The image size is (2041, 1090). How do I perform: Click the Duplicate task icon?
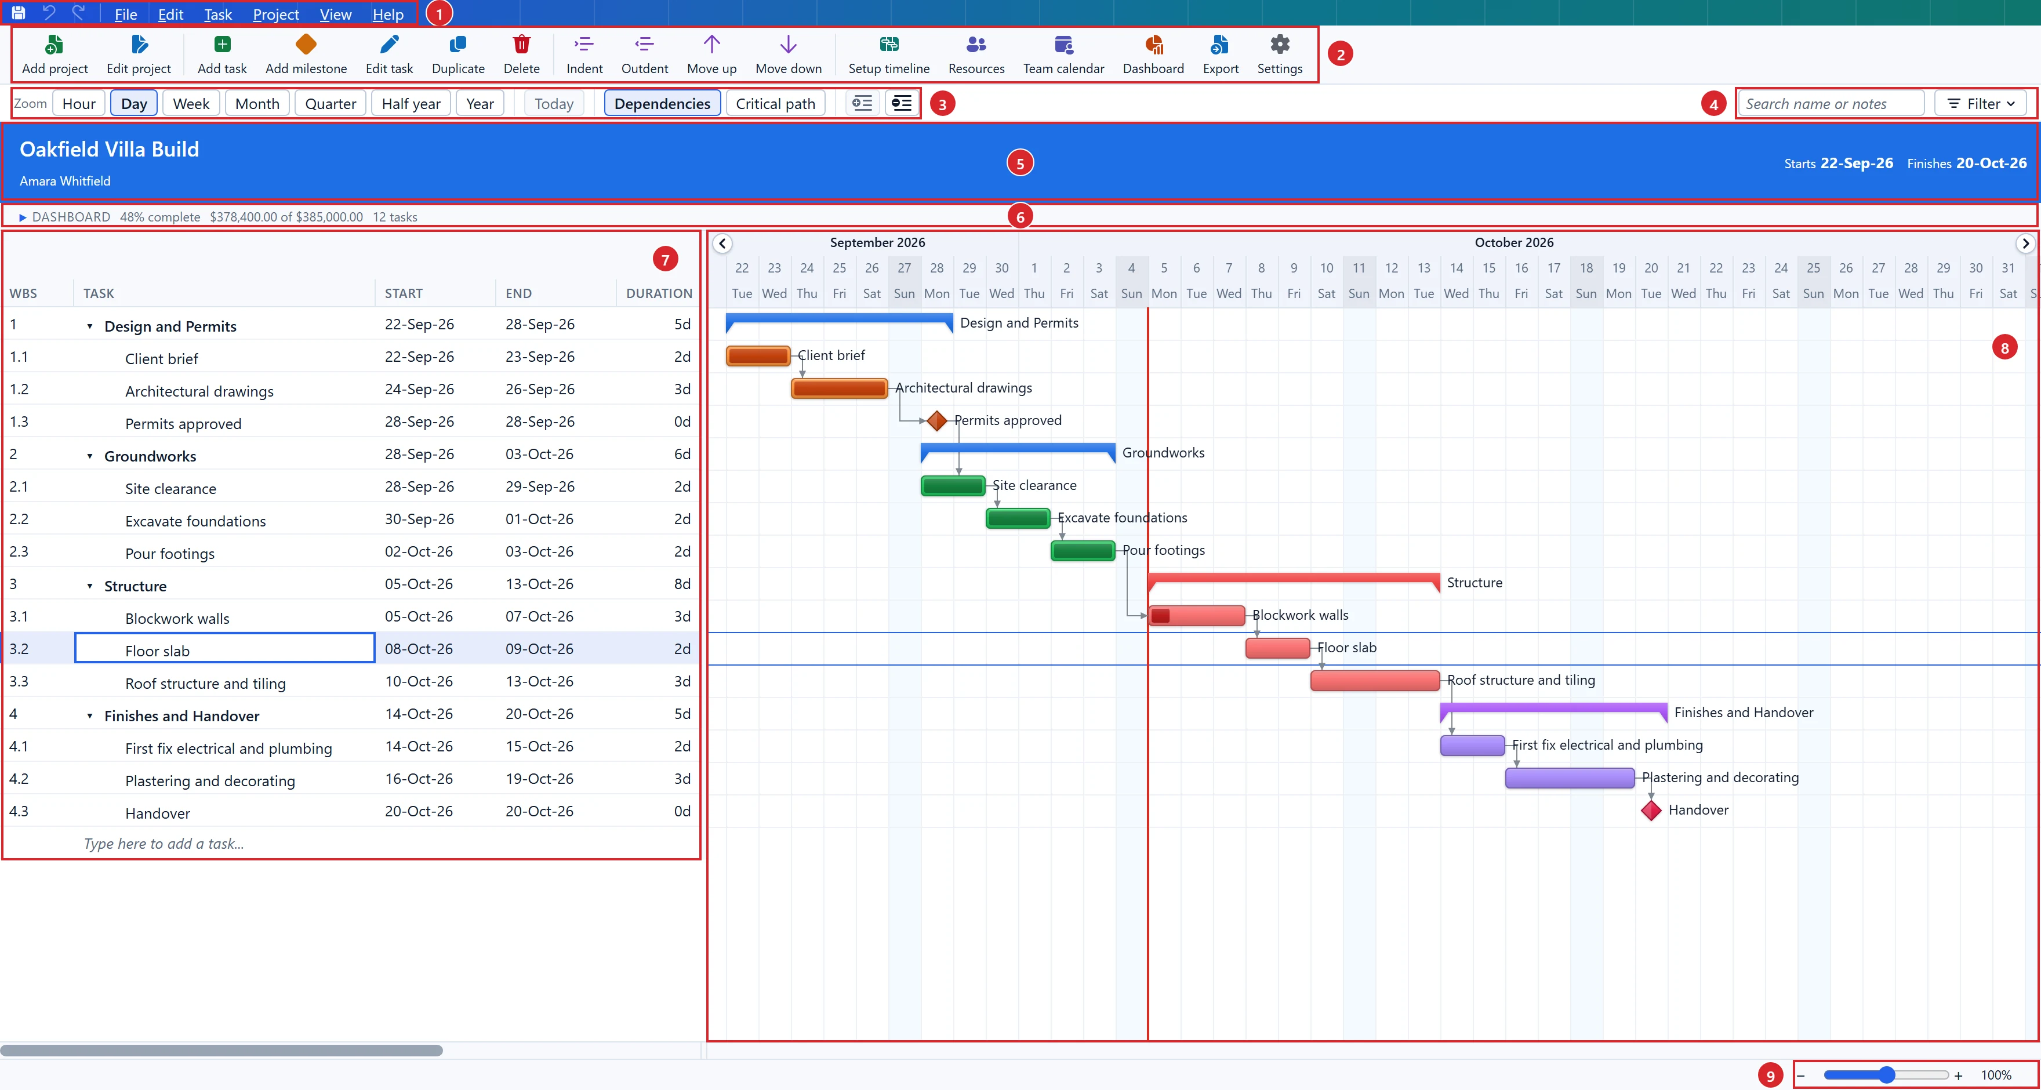(x=458, y=45)
